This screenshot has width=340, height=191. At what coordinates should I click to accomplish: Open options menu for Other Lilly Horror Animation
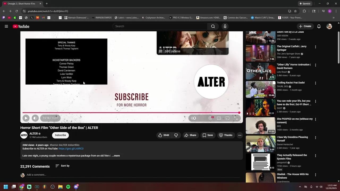point(316,65)
